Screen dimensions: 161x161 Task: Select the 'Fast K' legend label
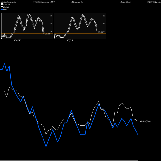pyautogui.click(x=6, y=7)
